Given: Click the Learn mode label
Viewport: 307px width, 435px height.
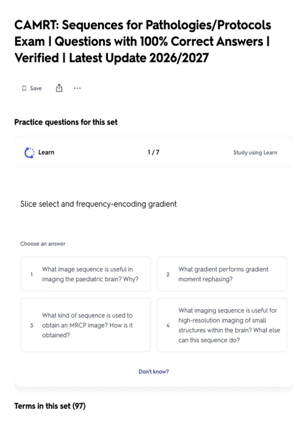Looking at the screenshot, I should coord(46,152).
